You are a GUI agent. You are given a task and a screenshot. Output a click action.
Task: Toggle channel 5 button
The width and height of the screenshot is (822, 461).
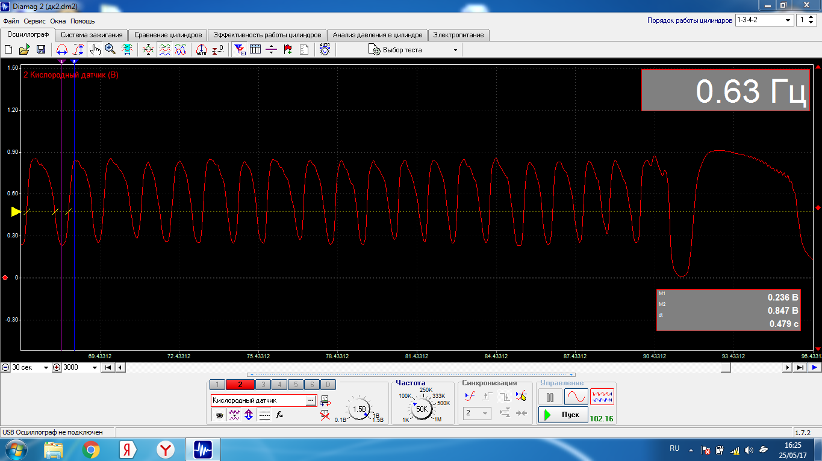point(295,385)
